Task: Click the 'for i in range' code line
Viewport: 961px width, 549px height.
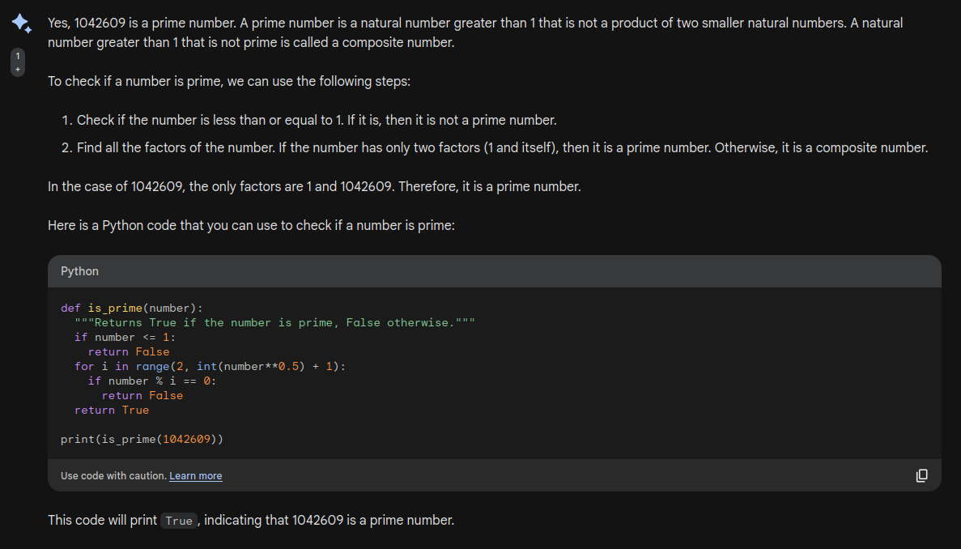Action: (210, 367)
